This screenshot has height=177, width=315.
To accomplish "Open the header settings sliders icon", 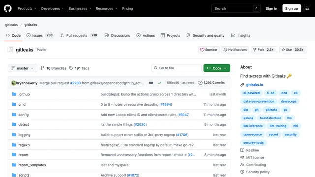I will pos(307,8).
